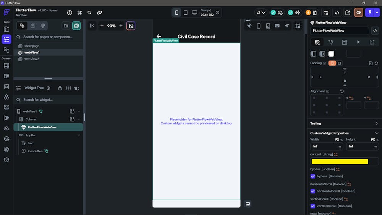The image size is (382, 215).
Task: Click the help question mark icon
Action: [70, 13]
